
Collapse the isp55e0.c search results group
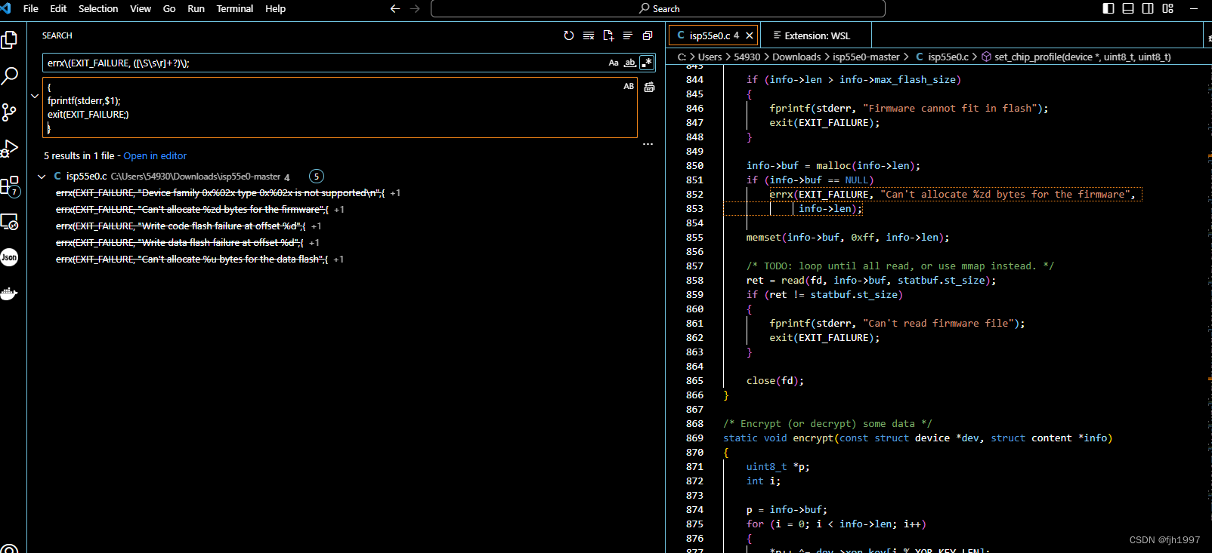click(42, 177)
